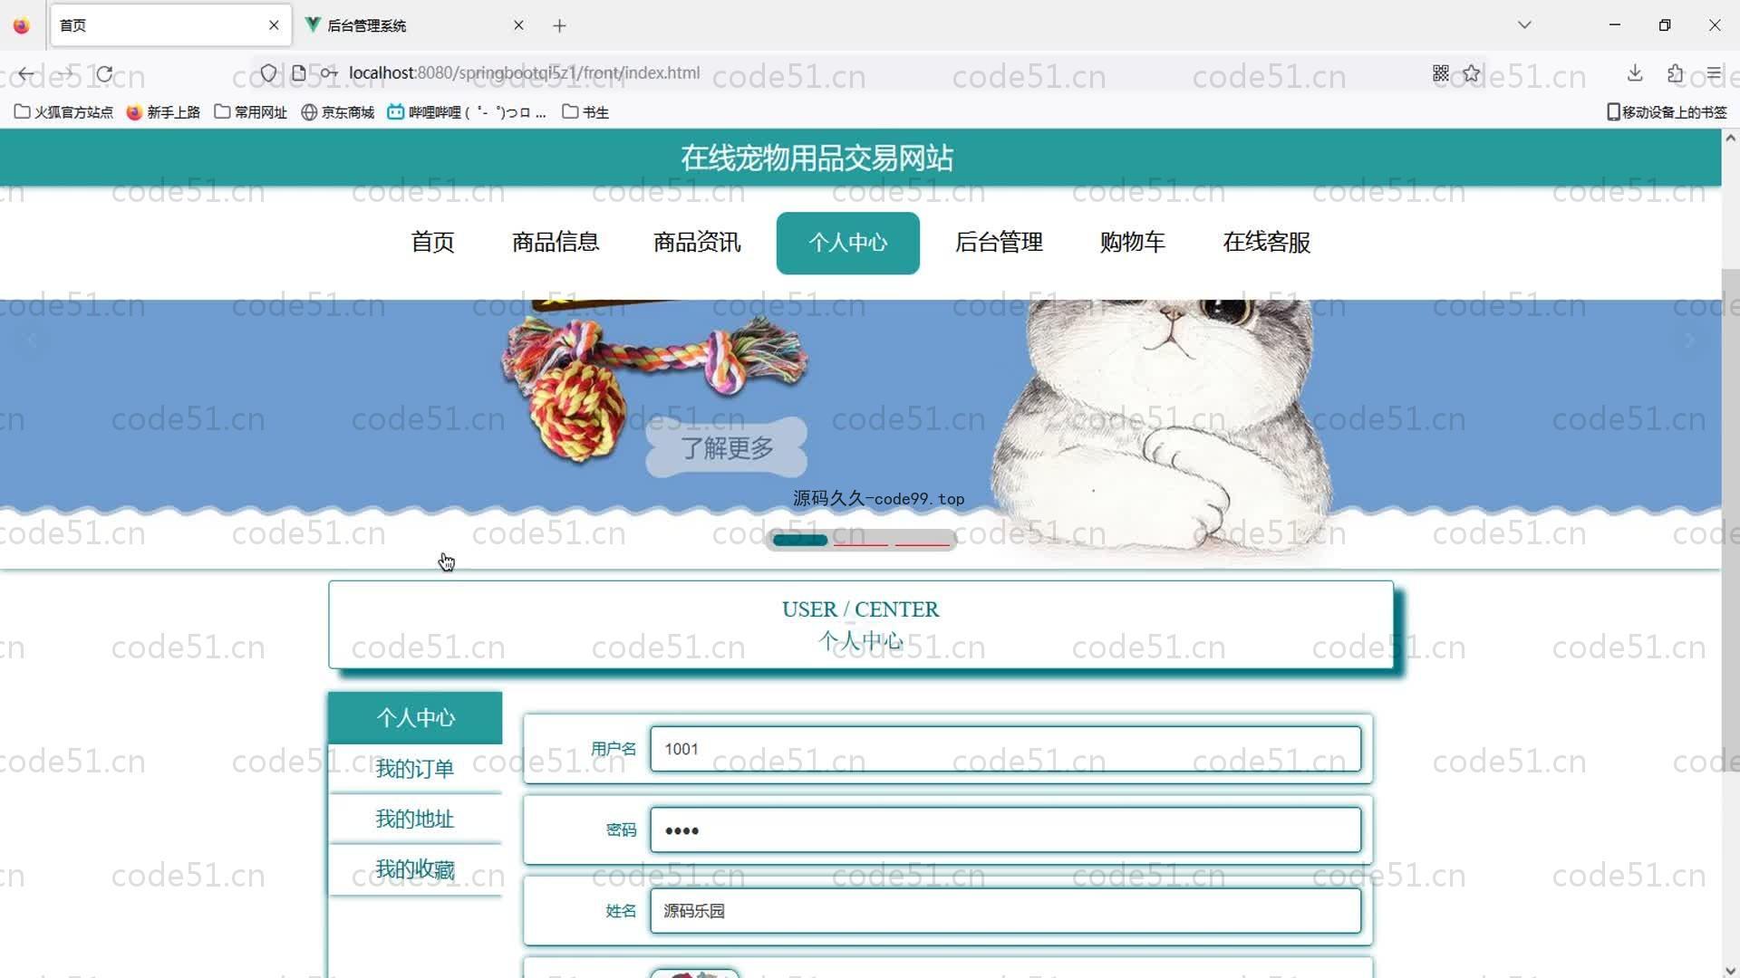Click the page info document icon
Screen dimensions: 1740x978
(x=298, y=72)
